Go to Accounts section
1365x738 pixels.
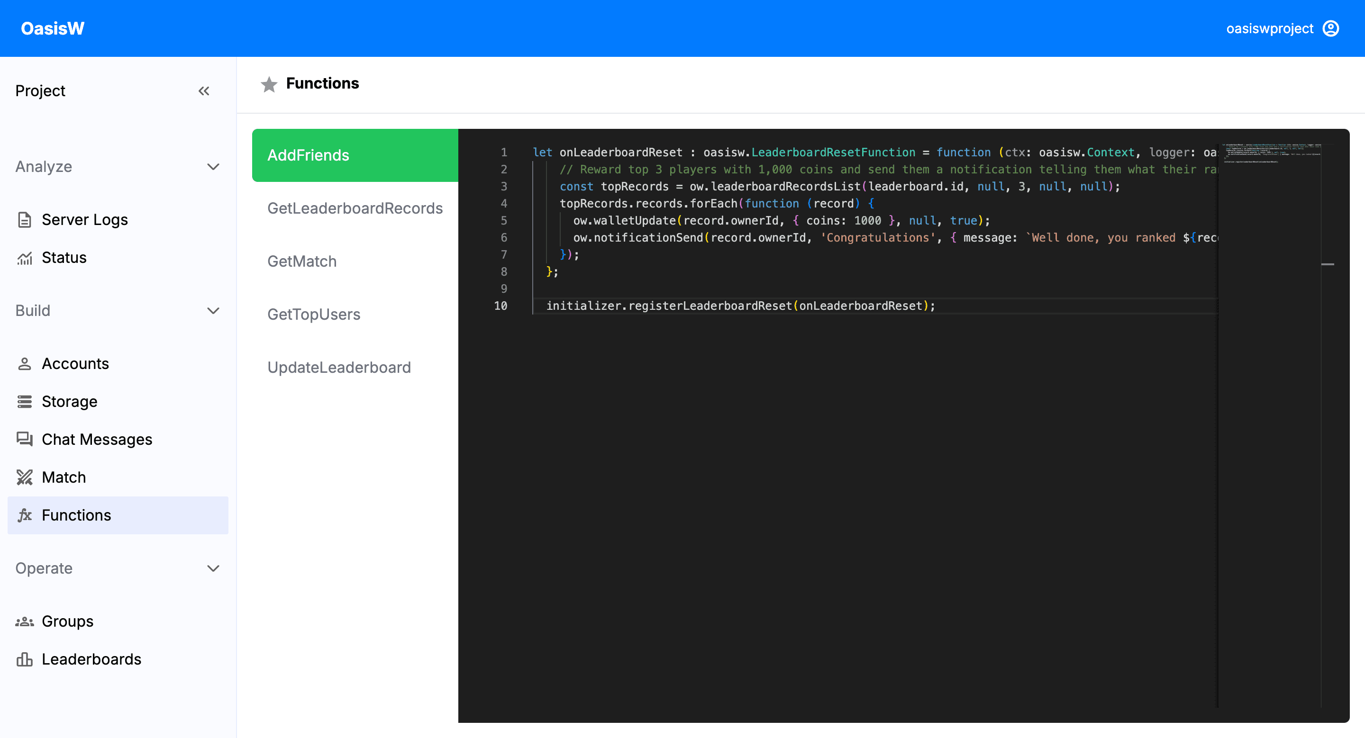click(x=118, y=364)
